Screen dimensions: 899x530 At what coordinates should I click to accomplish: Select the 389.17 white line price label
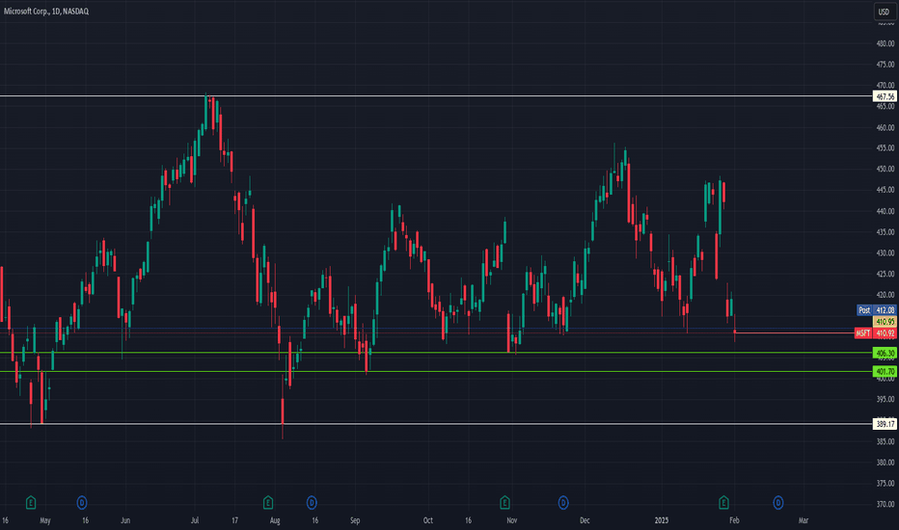click(885, 424)
